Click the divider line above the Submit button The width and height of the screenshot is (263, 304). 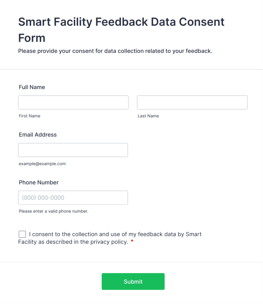[131, 262]
